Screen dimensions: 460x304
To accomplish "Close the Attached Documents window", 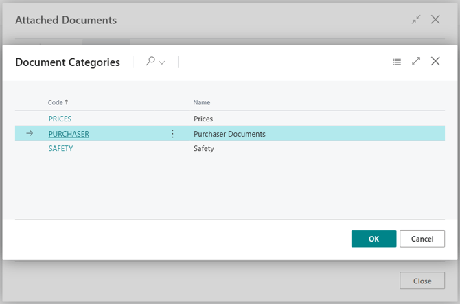I will click(435, 20).
